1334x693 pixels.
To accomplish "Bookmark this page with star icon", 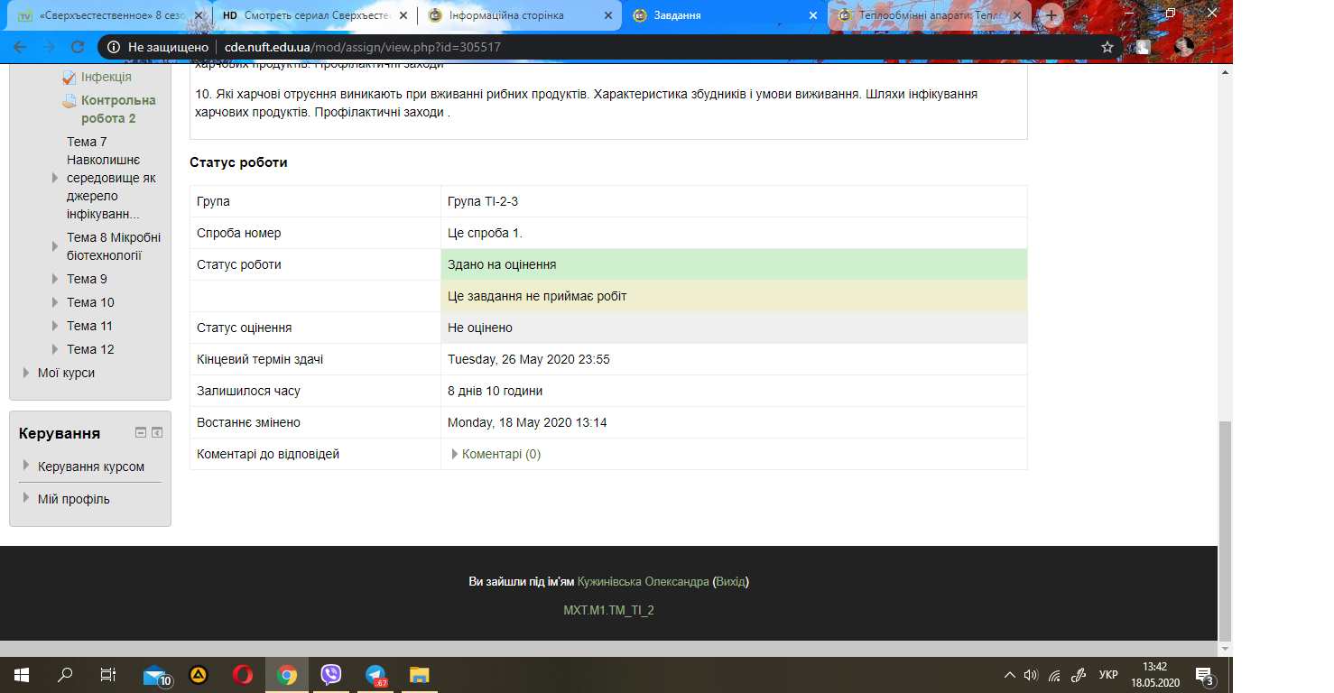I will (x=1107, y=47).
